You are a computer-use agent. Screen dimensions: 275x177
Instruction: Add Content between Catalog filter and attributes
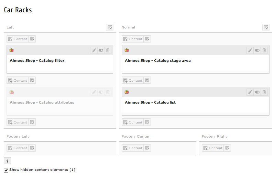pyautogui.click(x=18, y=80)
